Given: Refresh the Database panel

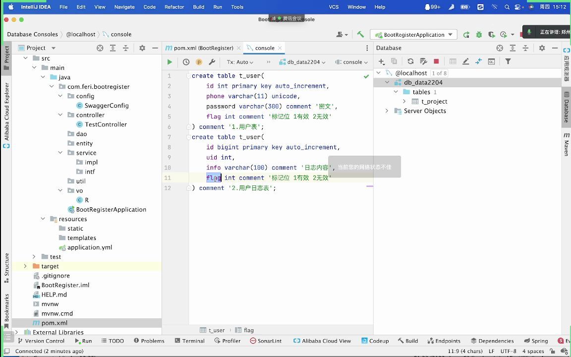Looking at the screenshot, I should coord(410,61).
